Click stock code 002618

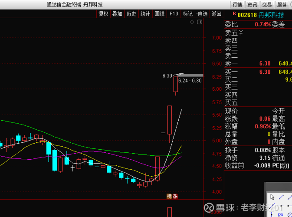247,15
